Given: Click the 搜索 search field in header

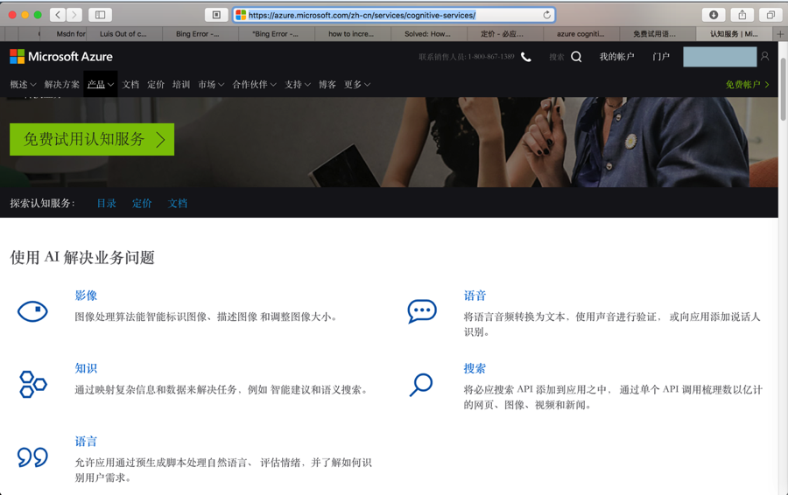Looking at the screenshot, I should 556,57.
